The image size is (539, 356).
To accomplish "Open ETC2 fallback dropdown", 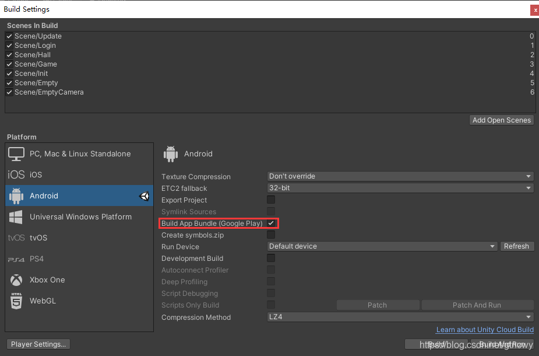I will 400,188.
